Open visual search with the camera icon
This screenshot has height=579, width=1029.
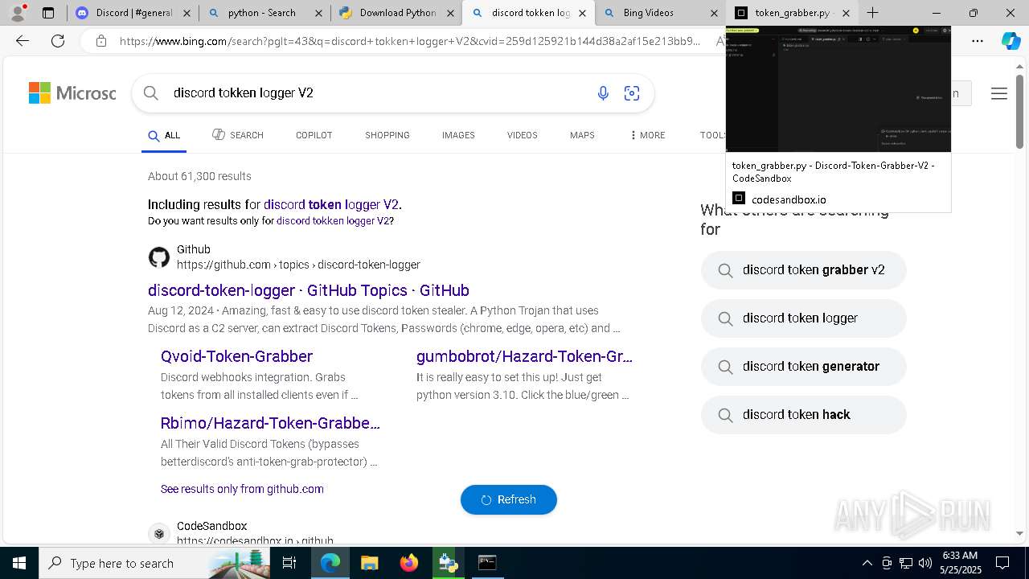[632, 93]
